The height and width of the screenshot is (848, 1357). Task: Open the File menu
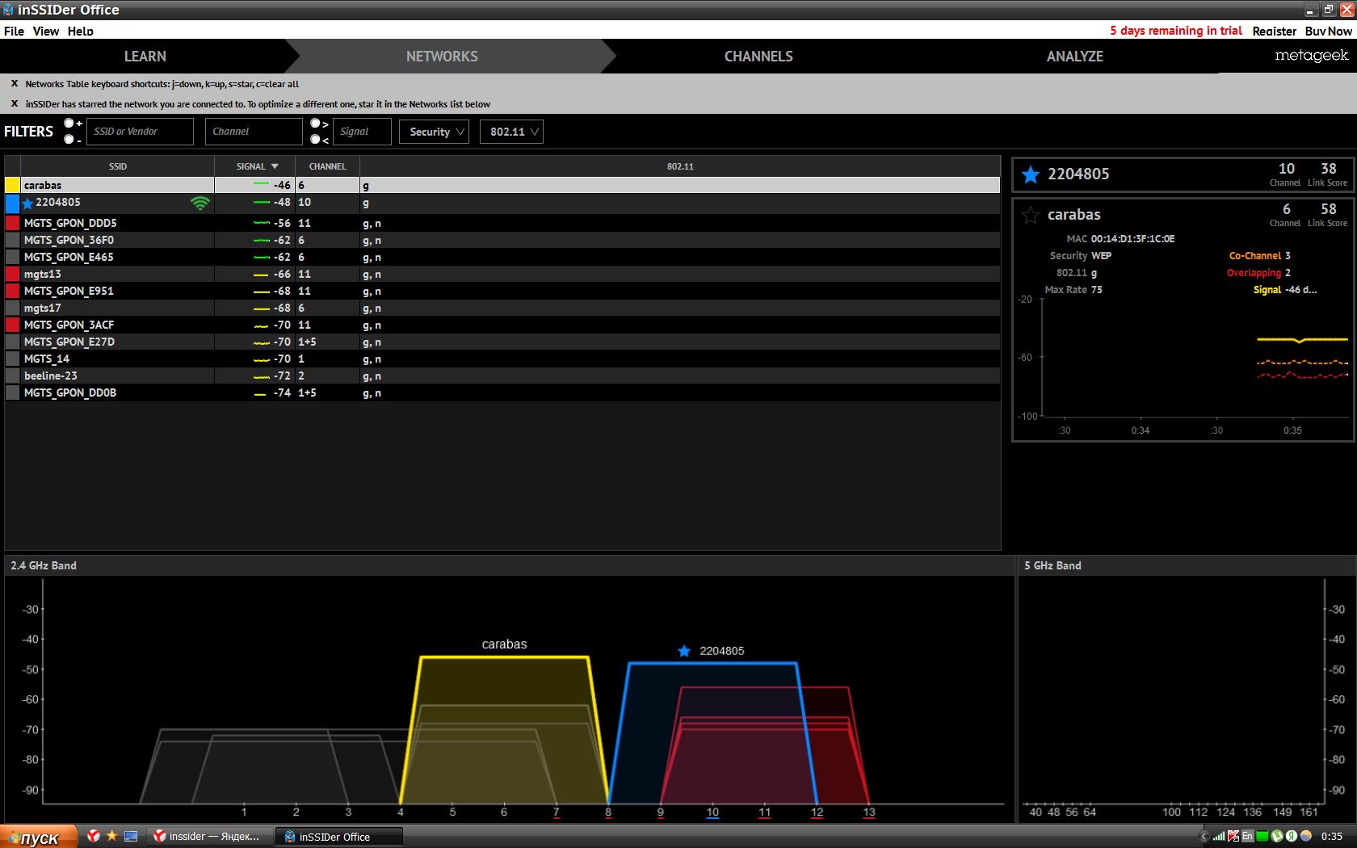pyautogui.click(x=14, y=31)
